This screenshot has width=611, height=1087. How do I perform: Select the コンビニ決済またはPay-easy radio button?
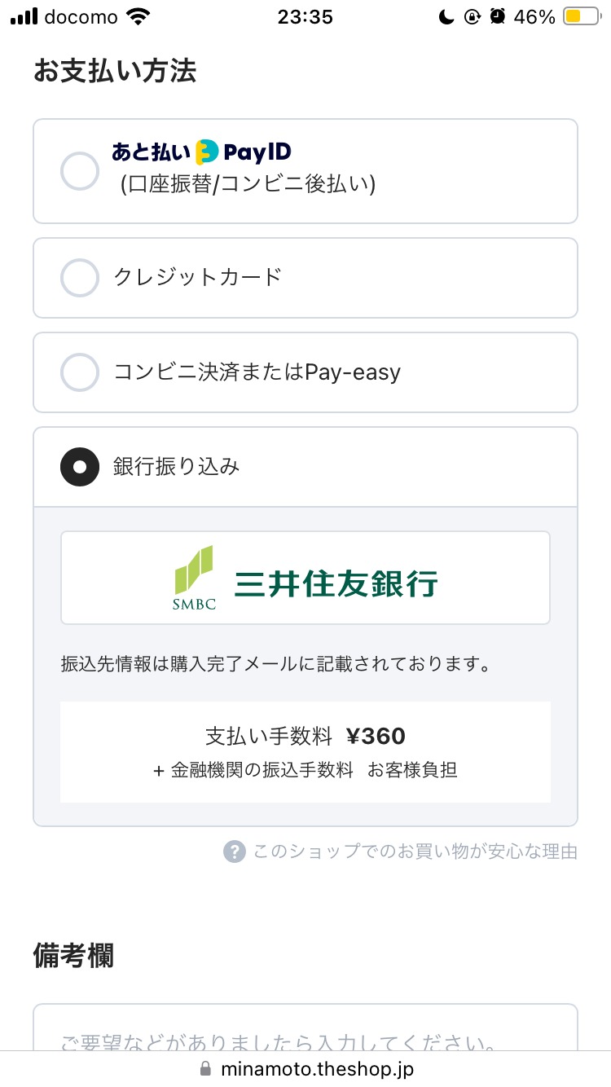tap(80, 372)
